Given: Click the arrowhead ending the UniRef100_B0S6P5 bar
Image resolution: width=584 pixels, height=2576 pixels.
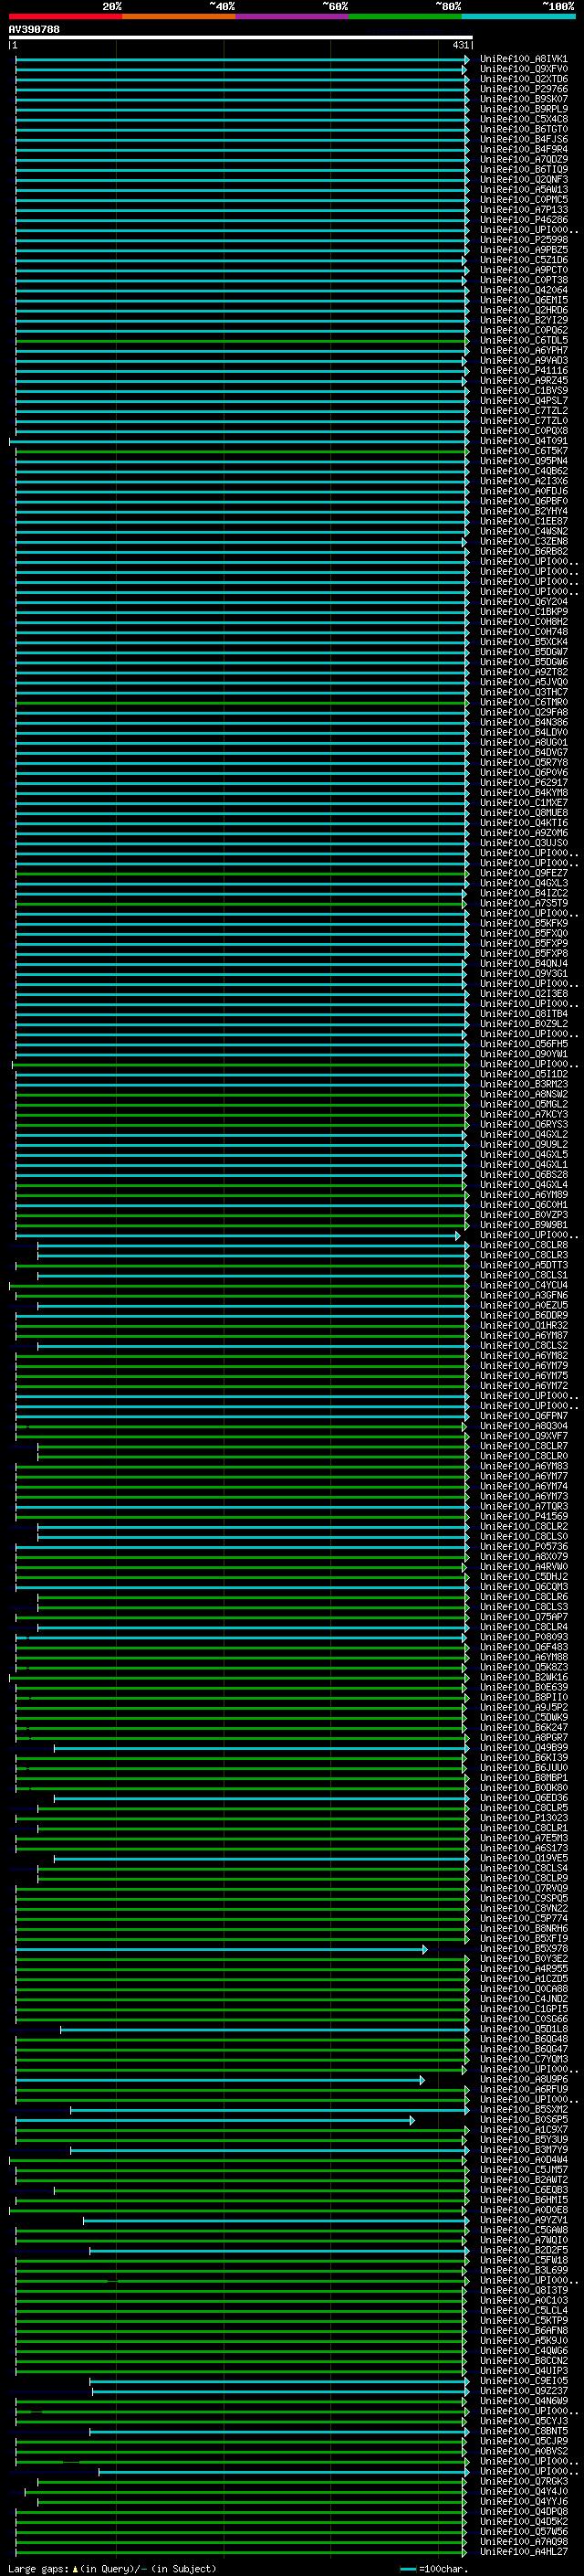Looking at the screenshot, I should point(412,2120).
